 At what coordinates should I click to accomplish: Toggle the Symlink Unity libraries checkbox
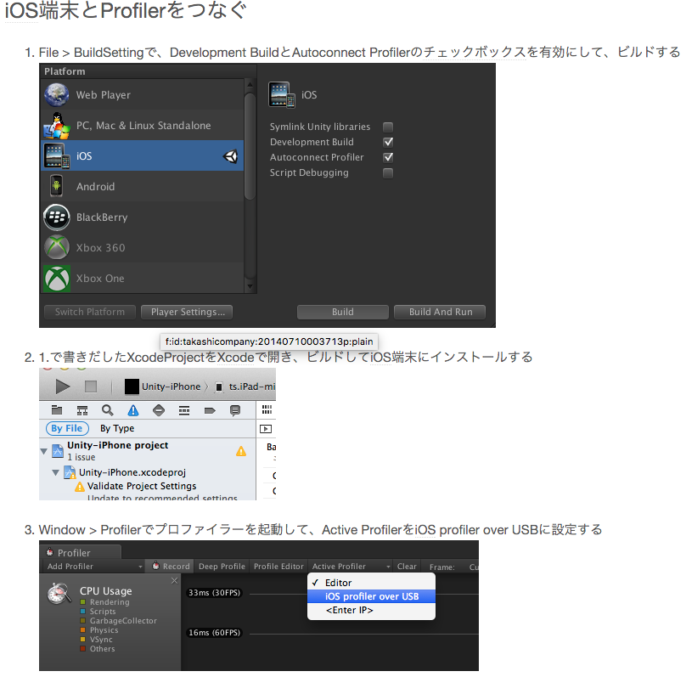[388, 127]
